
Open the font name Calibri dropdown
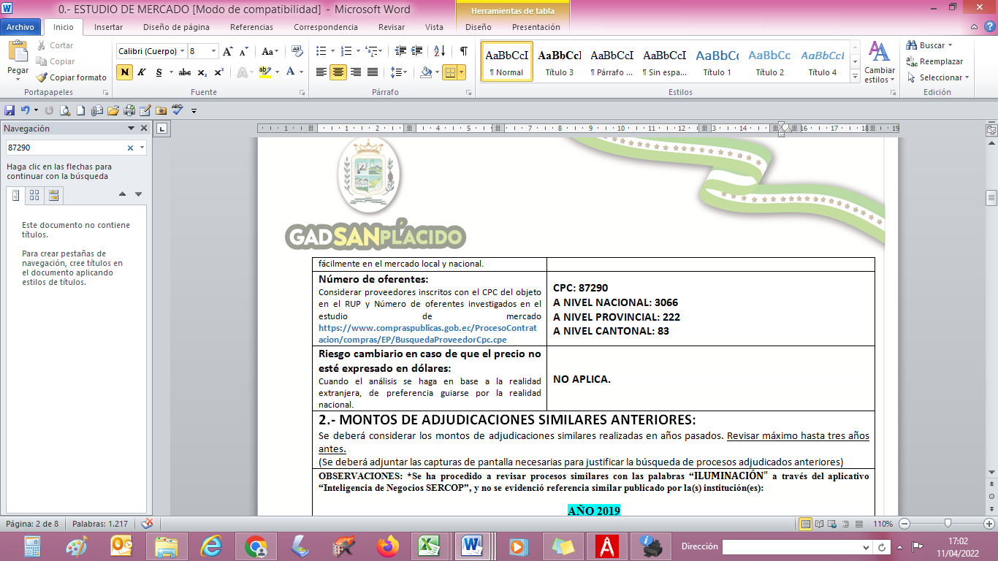(182, 51)
